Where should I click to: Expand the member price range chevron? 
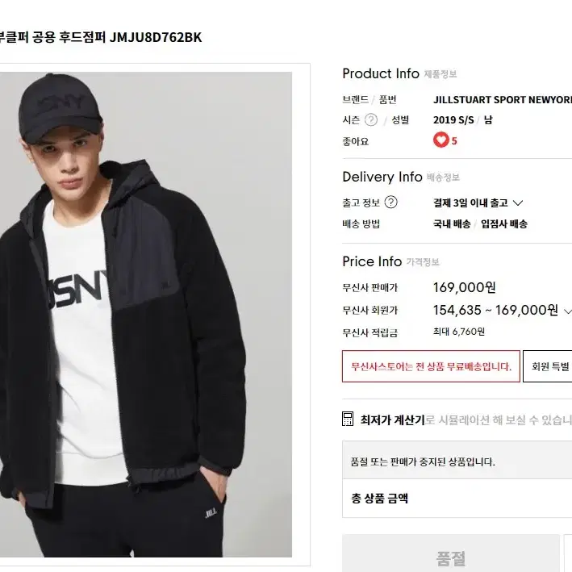click(567, 311)
